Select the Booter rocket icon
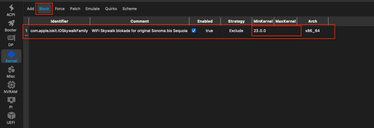Image resolution: width=374 pixels, height=128 pixels. tap(11, 24)
